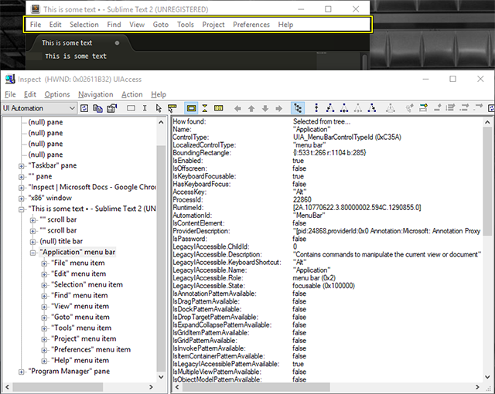The height and width of the screenshot is (394, 495).
Task: Toggle the Watch Cursor arrow icon
Action: tap(159, 108)
